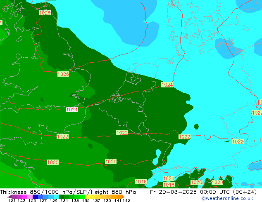Select the cyan legend swatch left of dark green
The width and height of the screenshot is (262, 202).
56,197
